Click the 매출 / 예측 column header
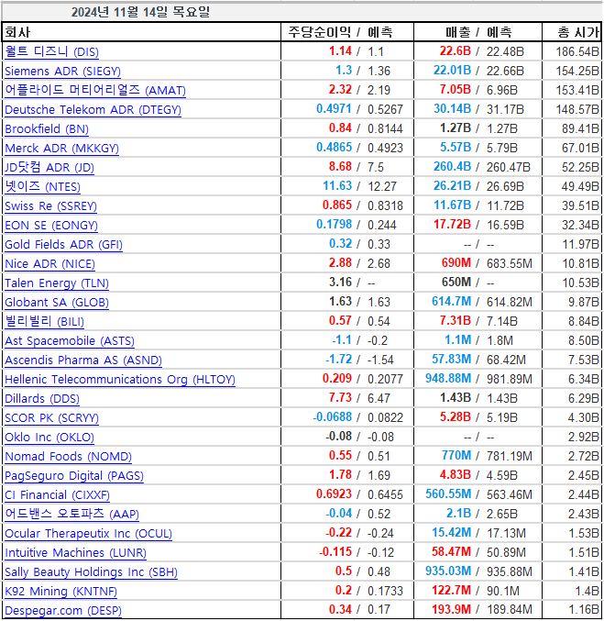This screenshot has width=604, height=621. click(x=478, y=32)
